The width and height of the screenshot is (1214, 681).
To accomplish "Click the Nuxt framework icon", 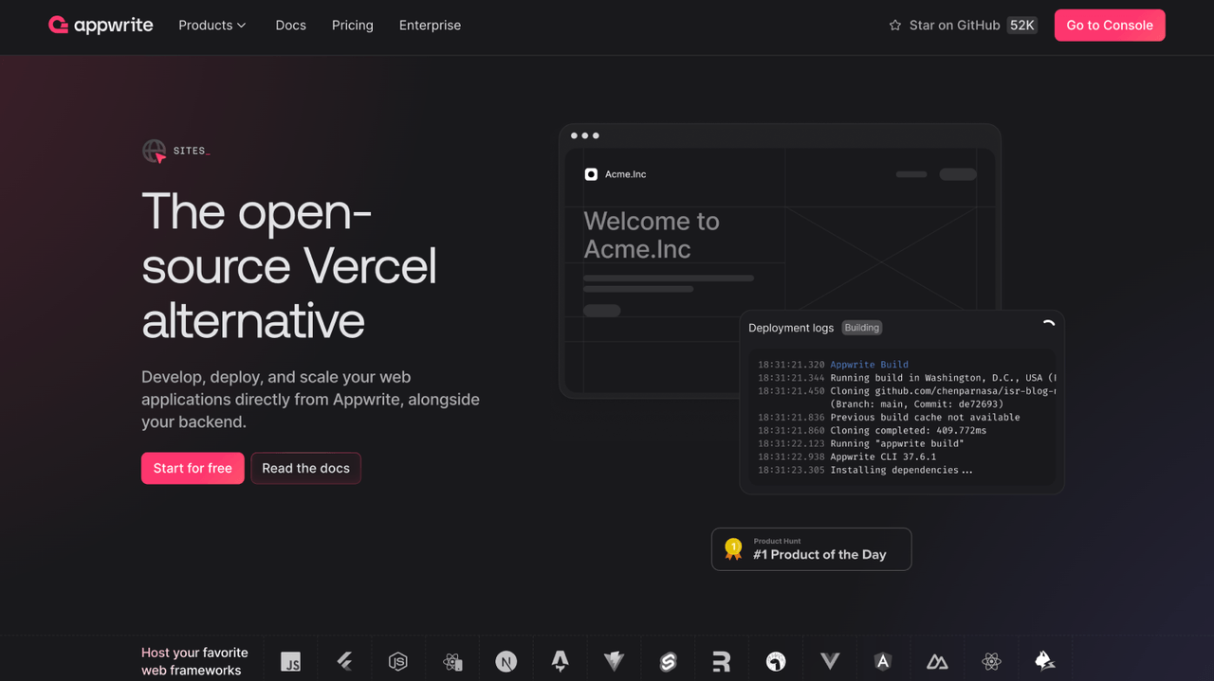I will pos(937,661).
